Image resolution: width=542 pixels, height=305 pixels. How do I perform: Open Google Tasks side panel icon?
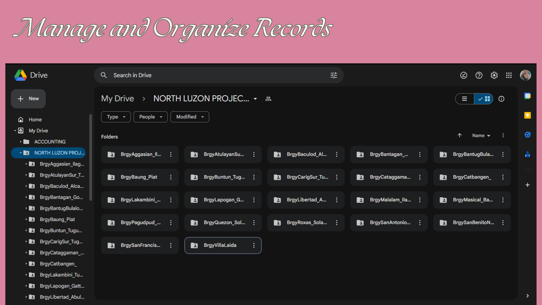[x=527, y=135]
